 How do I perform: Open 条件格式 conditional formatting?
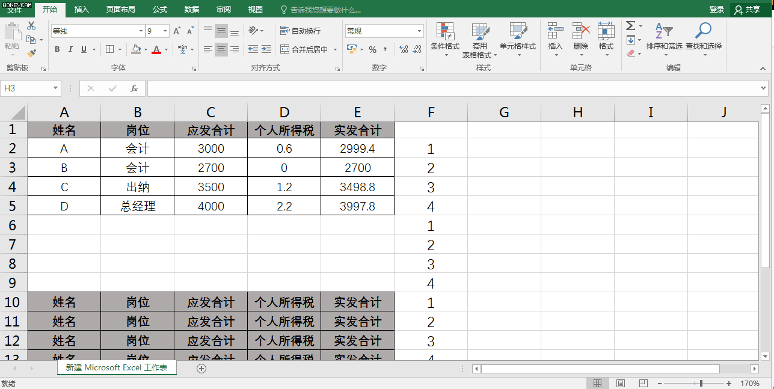click(x=445, y=40)
